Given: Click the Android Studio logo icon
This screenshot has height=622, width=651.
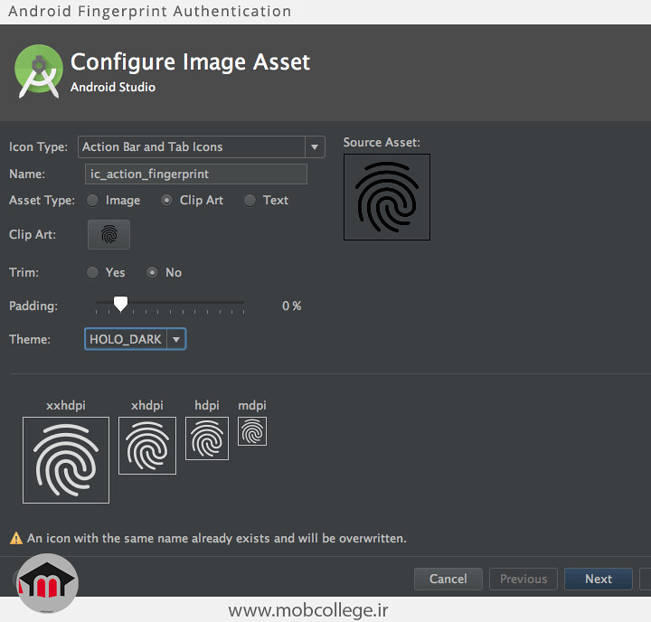Looking at the screenshot, I should pyautogui.click(x=39, y=71).
